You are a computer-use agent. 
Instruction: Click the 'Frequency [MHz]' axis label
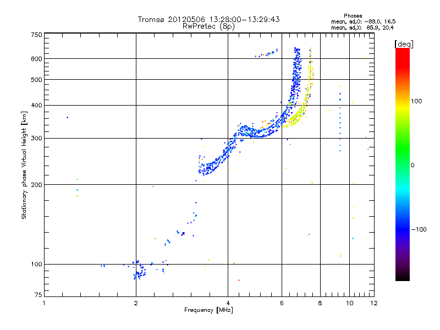(x=208, y=310)
